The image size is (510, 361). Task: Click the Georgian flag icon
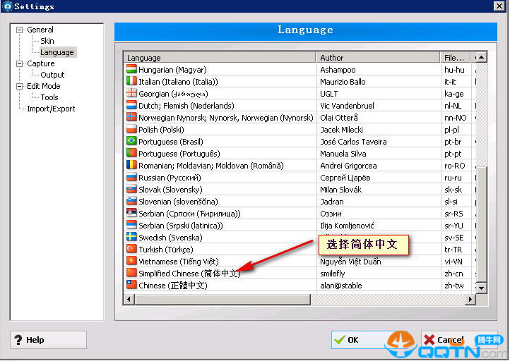click(x=131, y=94)
